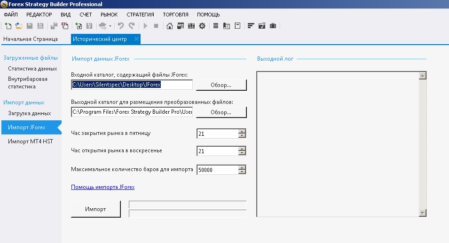Click Обзор button for the input folder
This screenshot has width=449, height=243.
pyautogui.click(x=221, y=85)
